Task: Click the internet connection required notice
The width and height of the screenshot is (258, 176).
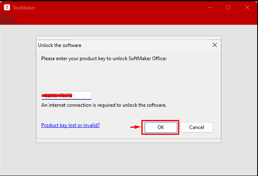Action: tap(104, 105)
